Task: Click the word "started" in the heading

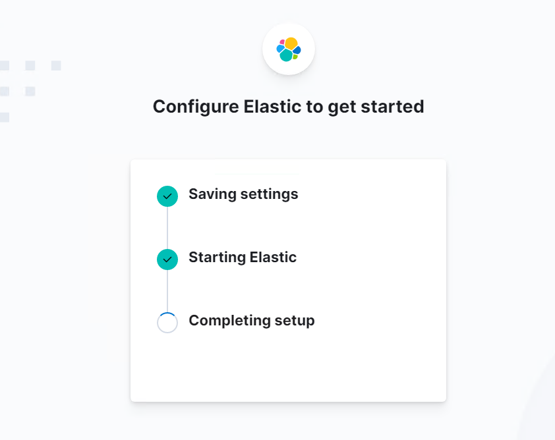Action: [x=392, y=107]
